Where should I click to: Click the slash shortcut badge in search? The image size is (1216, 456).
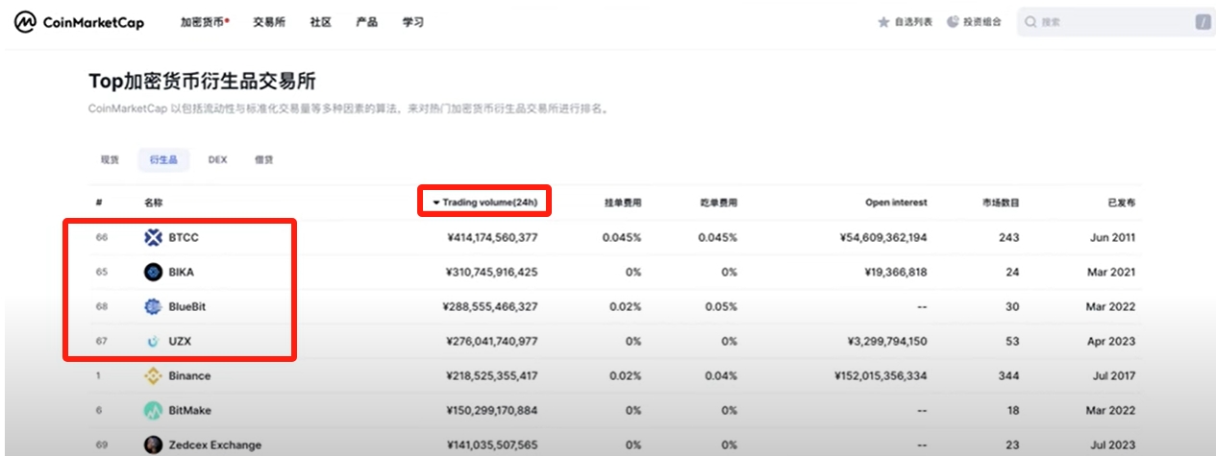coord(1202,22)
